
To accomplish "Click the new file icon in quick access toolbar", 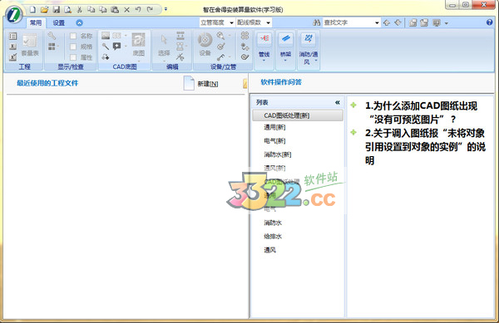I will (x=32, y=9).
